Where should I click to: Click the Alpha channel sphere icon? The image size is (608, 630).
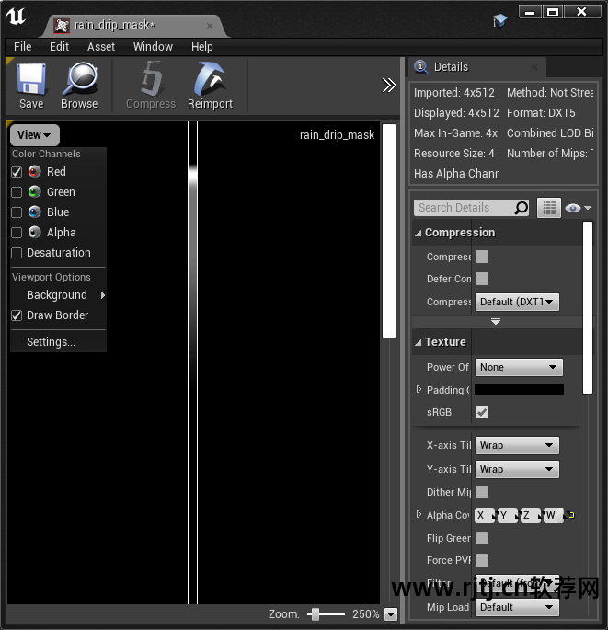(35, 233)
